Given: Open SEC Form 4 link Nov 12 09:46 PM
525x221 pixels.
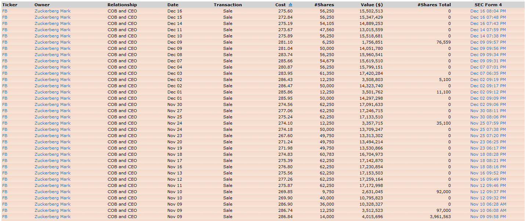Looking at the screenshot, I should [488, 185].
